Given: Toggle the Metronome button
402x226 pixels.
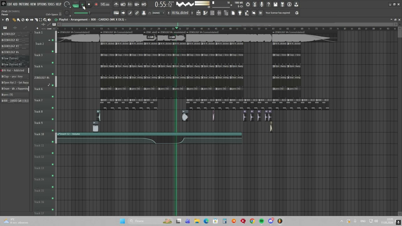Looking at the screenshot, I should pyautogui.click(x=116, y=4).
